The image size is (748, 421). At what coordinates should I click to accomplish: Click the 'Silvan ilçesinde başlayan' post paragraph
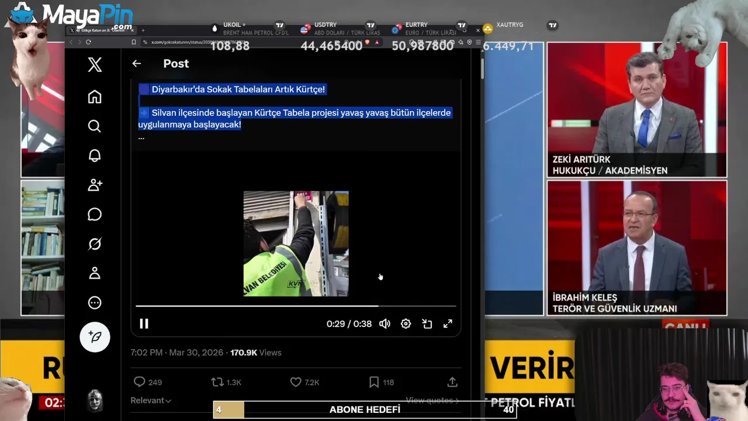[x=295, y=119]
